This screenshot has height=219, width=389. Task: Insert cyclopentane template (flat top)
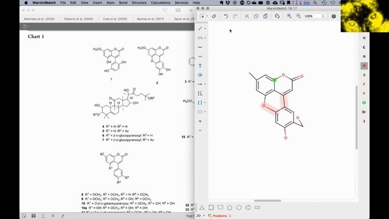click(220, 207)
